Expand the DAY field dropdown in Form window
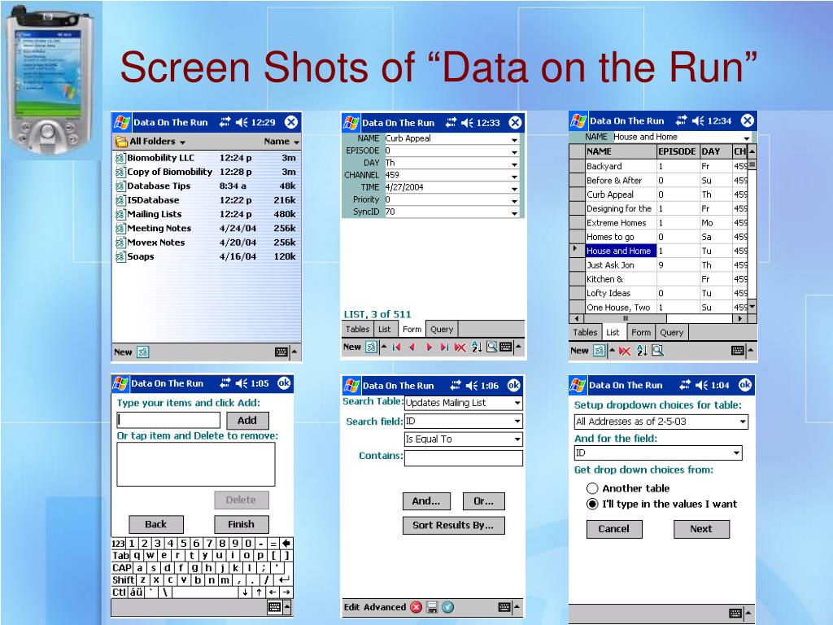This screenshot has width=833, height=625. (514, 163)
